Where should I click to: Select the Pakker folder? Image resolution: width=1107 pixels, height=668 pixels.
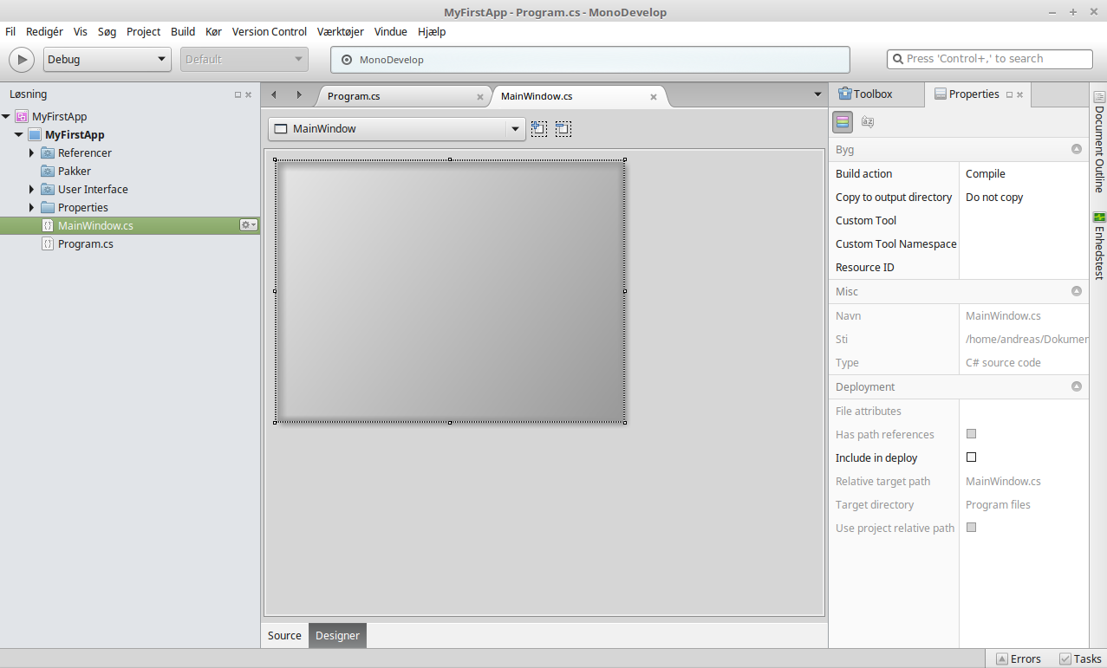(75, 171)
